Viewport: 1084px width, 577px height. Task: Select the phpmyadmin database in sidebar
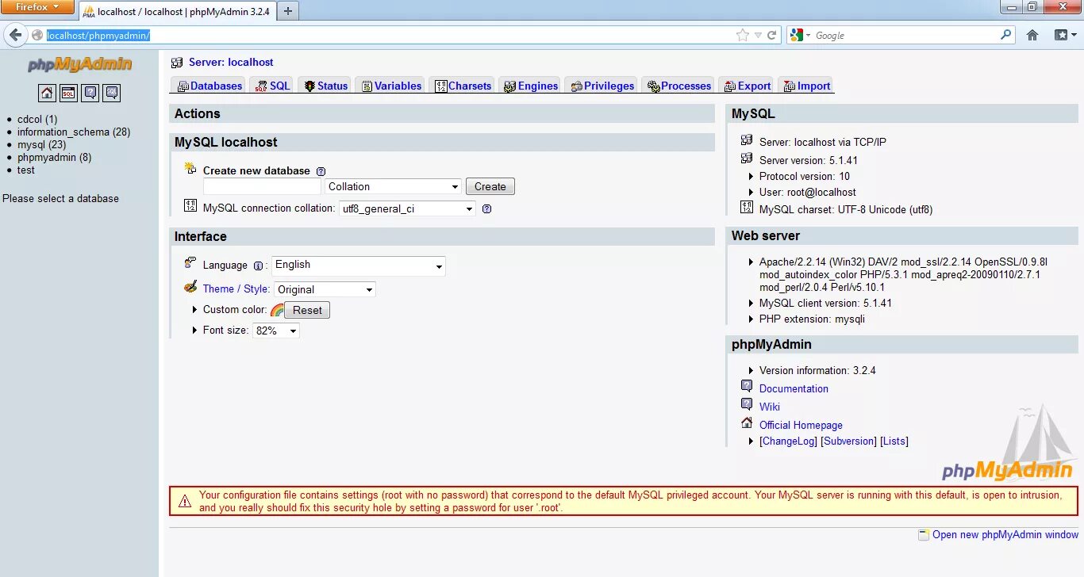pos(54,158)
